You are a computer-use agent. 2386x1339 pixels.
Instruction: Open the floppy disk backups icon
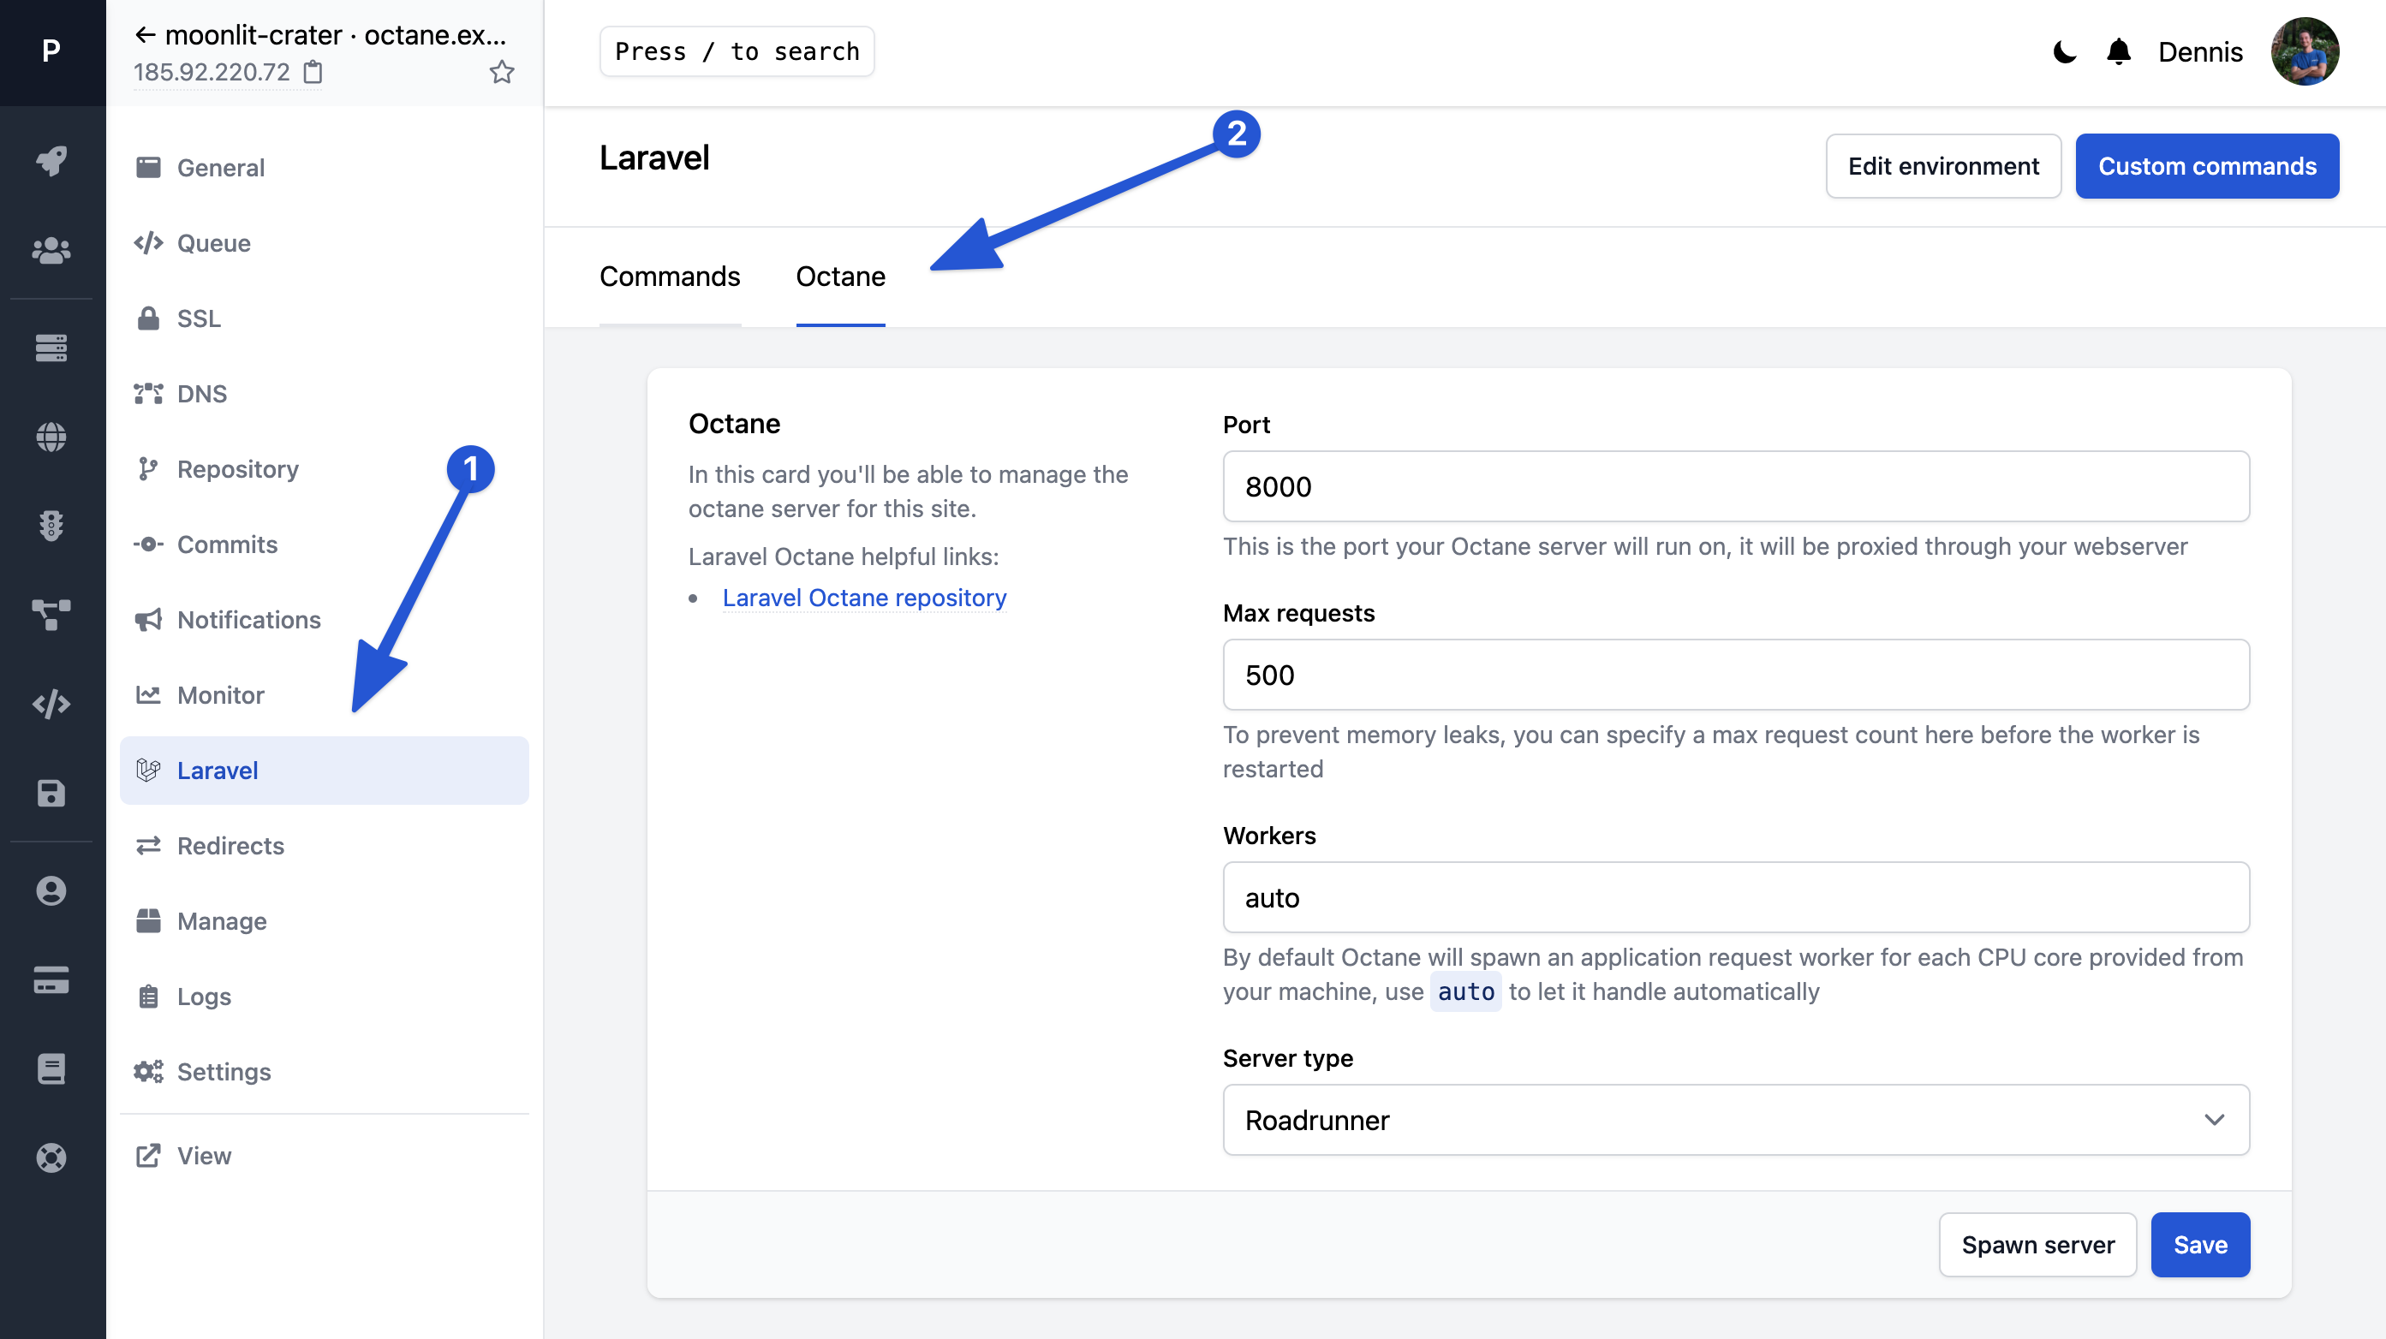tap(52, 793)
